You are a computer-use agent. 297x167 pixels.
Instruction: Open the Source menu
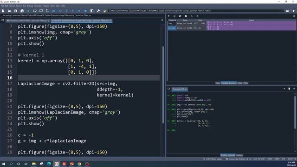pos(19,6)
